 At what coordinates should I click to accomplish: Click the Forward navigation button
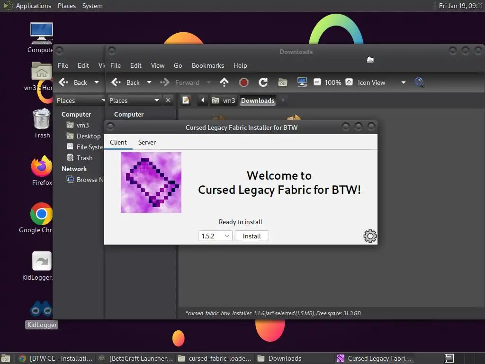coord(180,82)
